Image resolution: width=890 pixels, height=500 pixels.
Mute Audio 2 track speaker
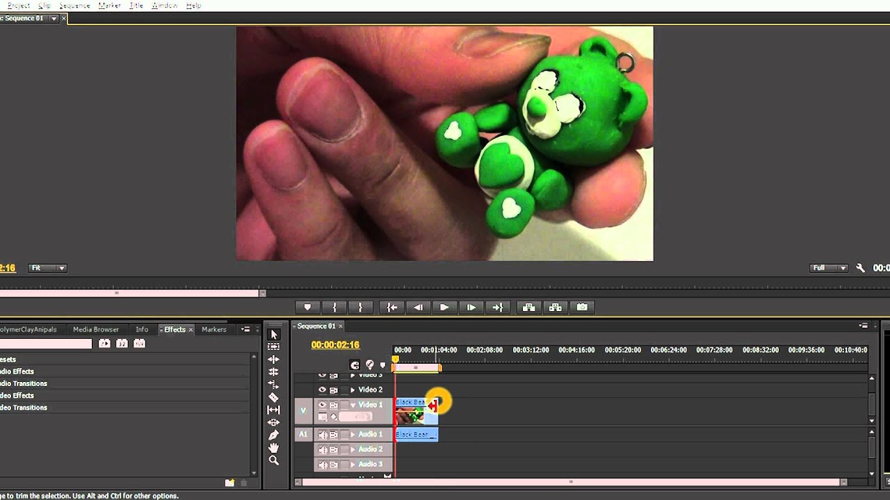322,450
